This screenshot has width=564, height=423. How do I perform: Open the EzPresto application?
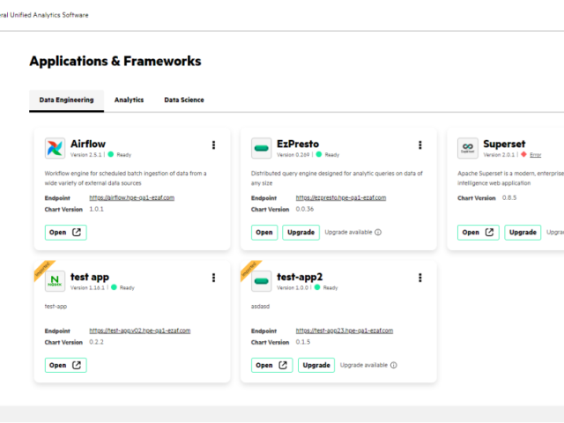(264, 233)
